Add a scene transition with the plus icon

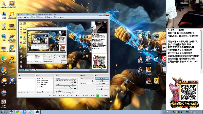87,81
